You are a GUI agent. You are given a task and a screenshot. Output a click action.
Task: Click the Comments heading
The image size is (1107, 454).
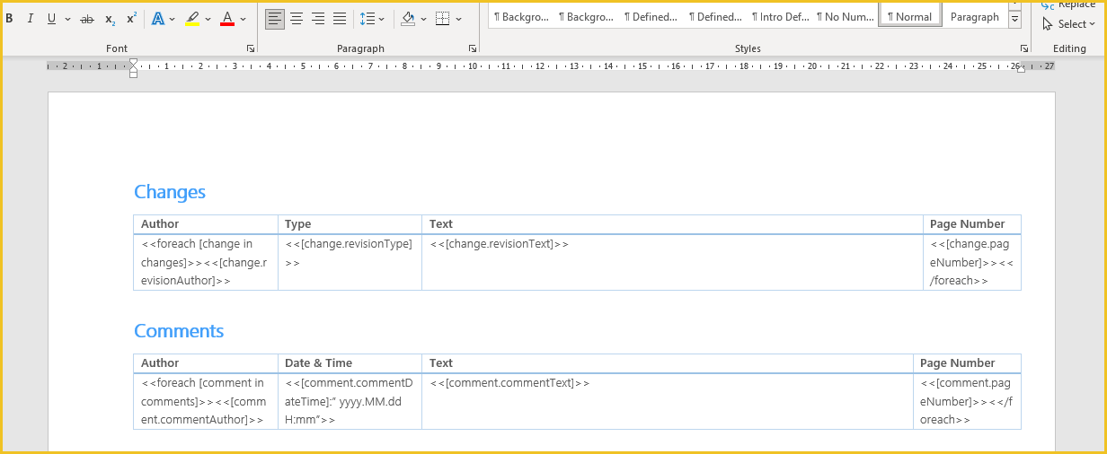[179, 331]
